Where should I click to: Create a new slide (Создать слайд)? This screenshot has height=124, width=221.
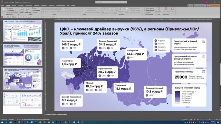(x=22, y=10)
